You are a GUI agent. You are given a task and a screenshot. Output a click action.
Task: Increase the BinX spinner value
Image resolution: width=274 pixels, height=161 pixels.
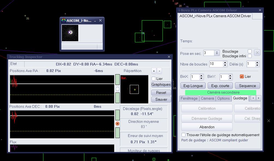coord(201,75)
